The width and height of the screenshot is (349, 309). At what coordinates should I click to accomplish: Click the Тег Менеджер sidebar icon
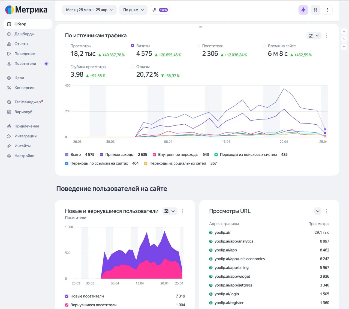pyautogui.click(x=9, y=102)
